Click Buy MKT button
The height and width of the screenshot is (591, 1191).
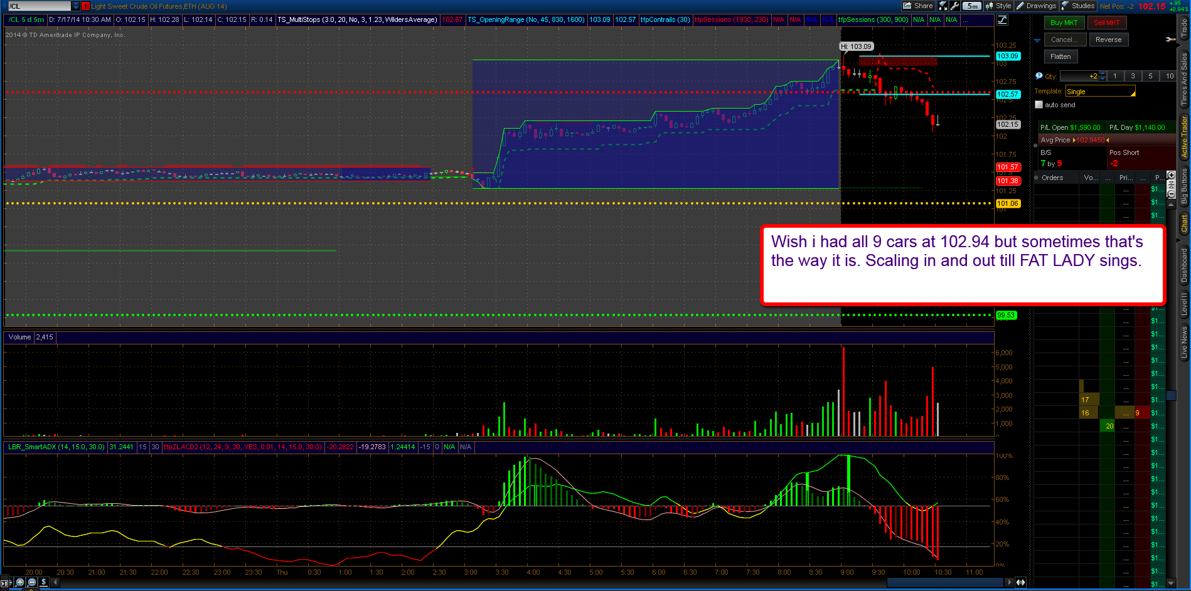[1064, 23]
